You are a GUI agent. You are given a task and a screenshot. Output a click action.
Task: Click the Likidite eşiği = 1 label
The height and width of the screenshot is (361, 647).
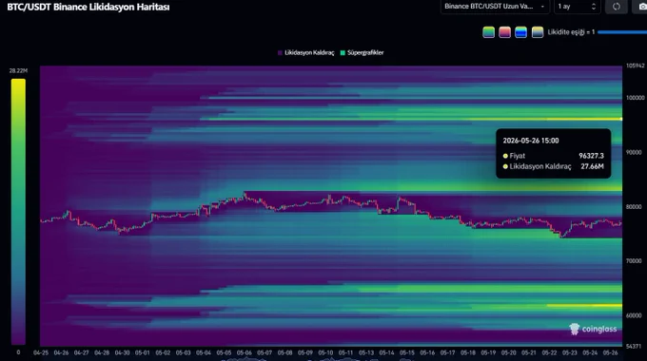click(x=571, y=32)
